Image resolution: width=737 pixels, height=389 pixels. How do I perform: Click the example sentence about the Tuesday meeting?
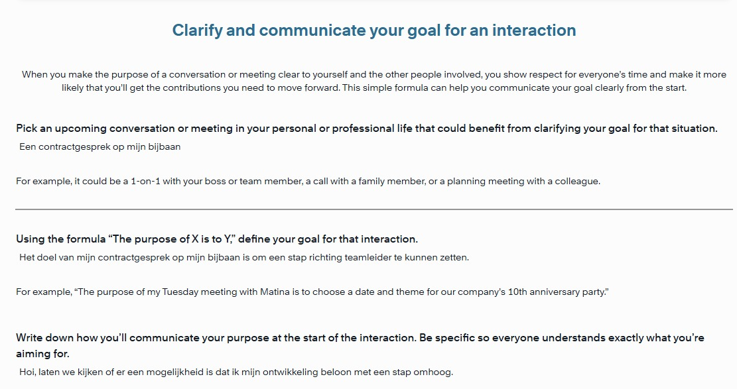click(x=312, y=292)
